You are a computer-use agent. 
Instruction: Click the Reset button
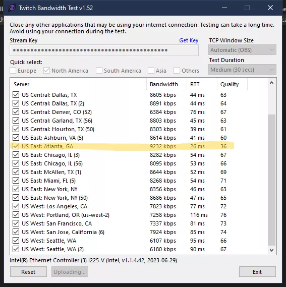(x=28, y=272)
